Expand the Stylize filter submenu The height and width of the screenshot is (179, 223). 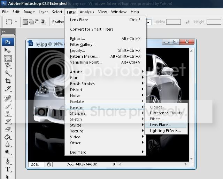coord(106,125)
